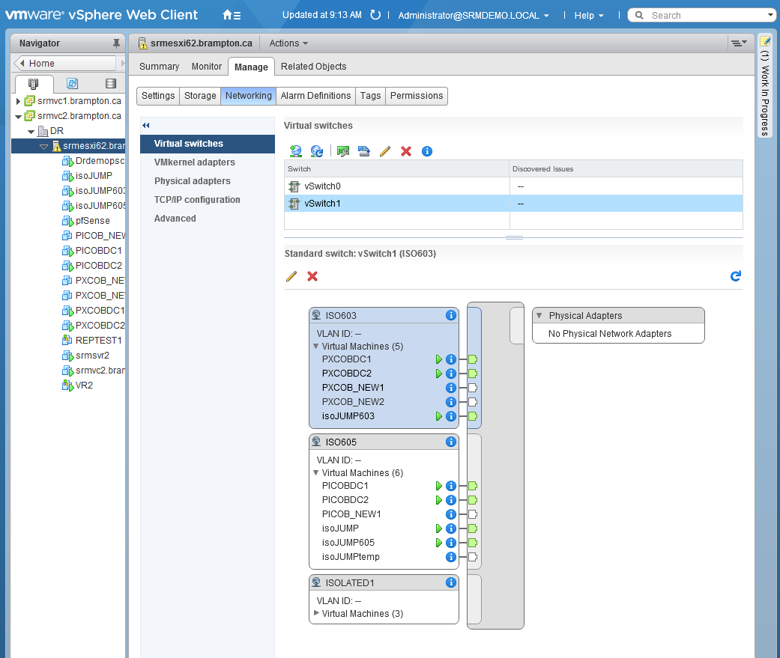Open the Administrator@SRMDEMO.LOCAL user menu
780x658 pixels.
(x=474, y=16)
